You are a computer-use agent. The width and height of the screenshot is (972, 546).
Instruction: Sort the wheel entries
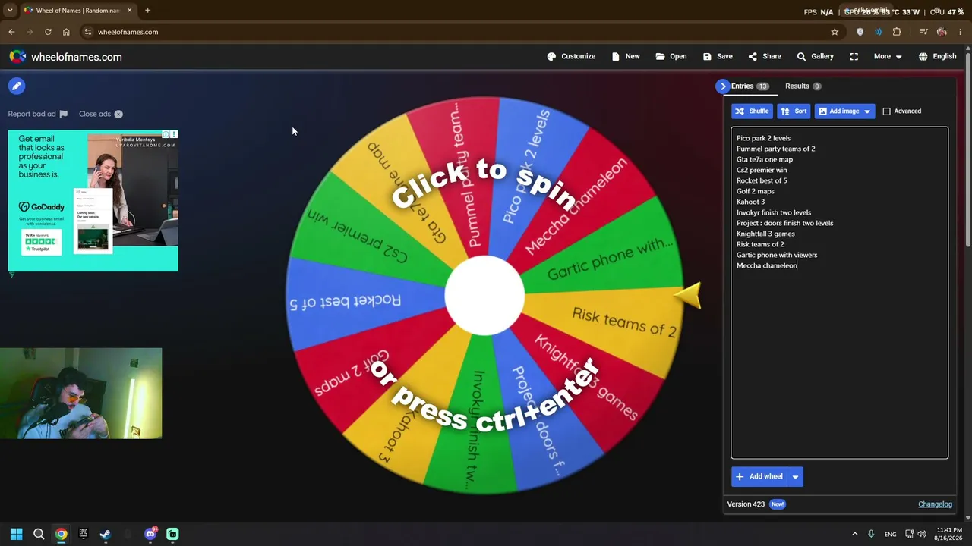tap(794, 111)
